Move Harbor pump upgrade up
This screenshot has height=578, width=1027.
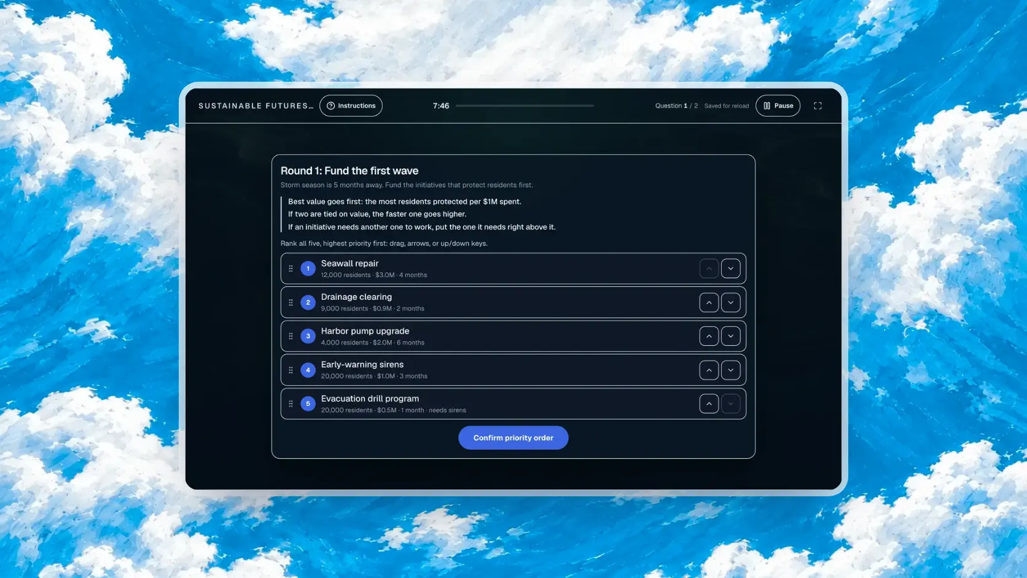pyautogui.click(x=709, y=336)
